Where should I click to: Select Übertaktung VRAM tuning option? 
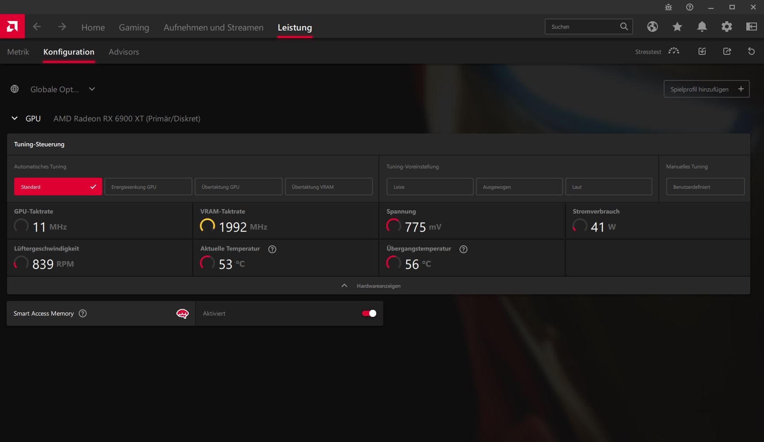tap(329, 187)
